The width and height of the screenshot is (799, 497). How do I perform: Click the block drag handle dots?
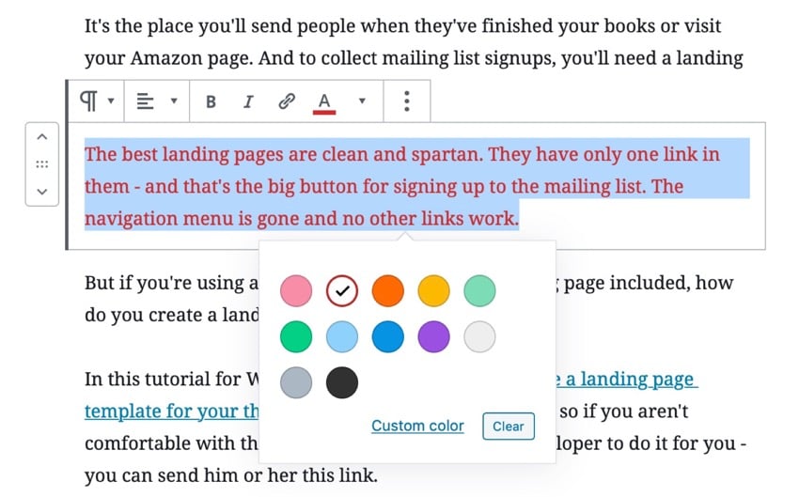(42, 164)
